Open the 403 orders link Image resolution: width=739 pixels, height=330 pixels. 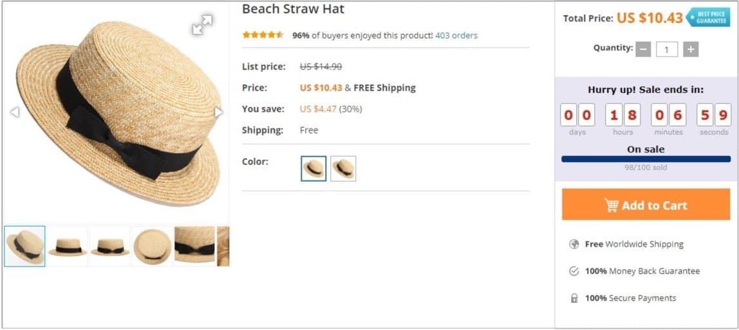click(x=456, y=35)
